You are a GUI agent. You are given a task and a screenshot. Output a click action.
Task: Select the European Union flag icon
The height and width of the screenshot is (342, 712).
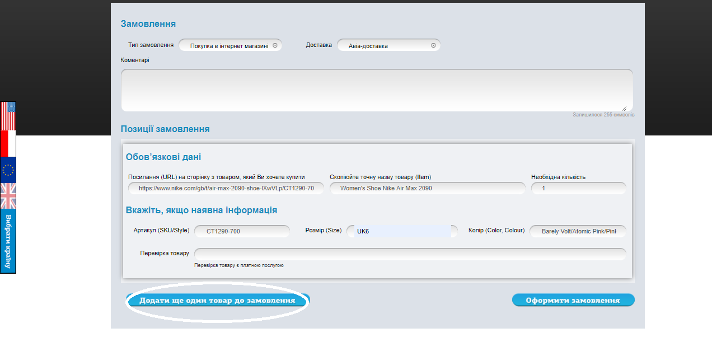pyautogui.click(x=8, y=169)
